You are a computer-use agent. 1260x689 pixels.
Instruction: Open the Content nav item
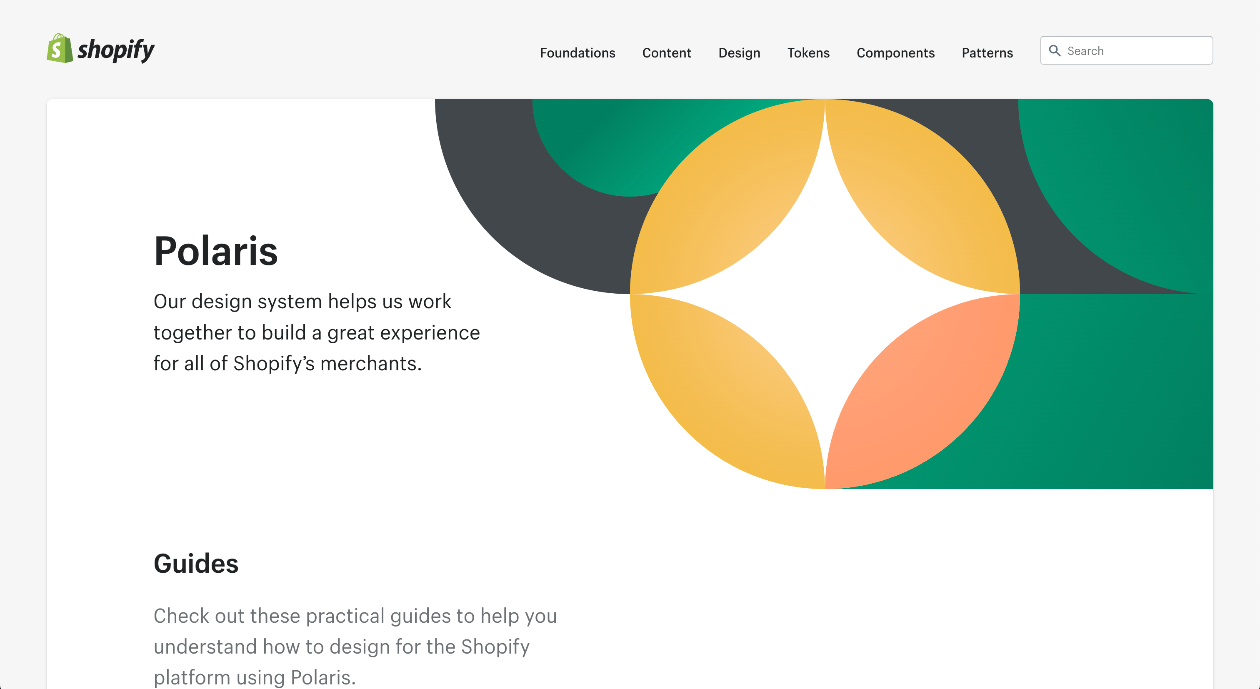click(666, 53)
